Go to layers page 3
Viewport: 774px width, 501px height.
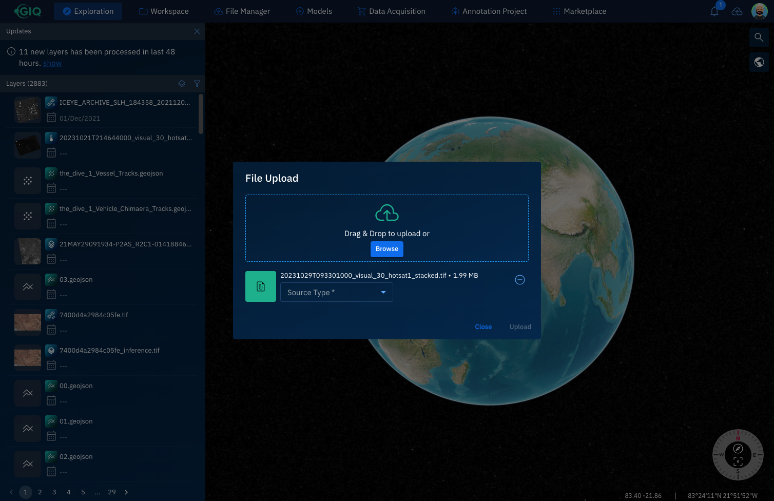pos(54,492)
